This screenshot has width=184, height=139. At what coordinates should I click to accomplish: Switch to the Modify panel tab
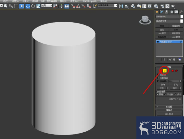tap(162, 12)
